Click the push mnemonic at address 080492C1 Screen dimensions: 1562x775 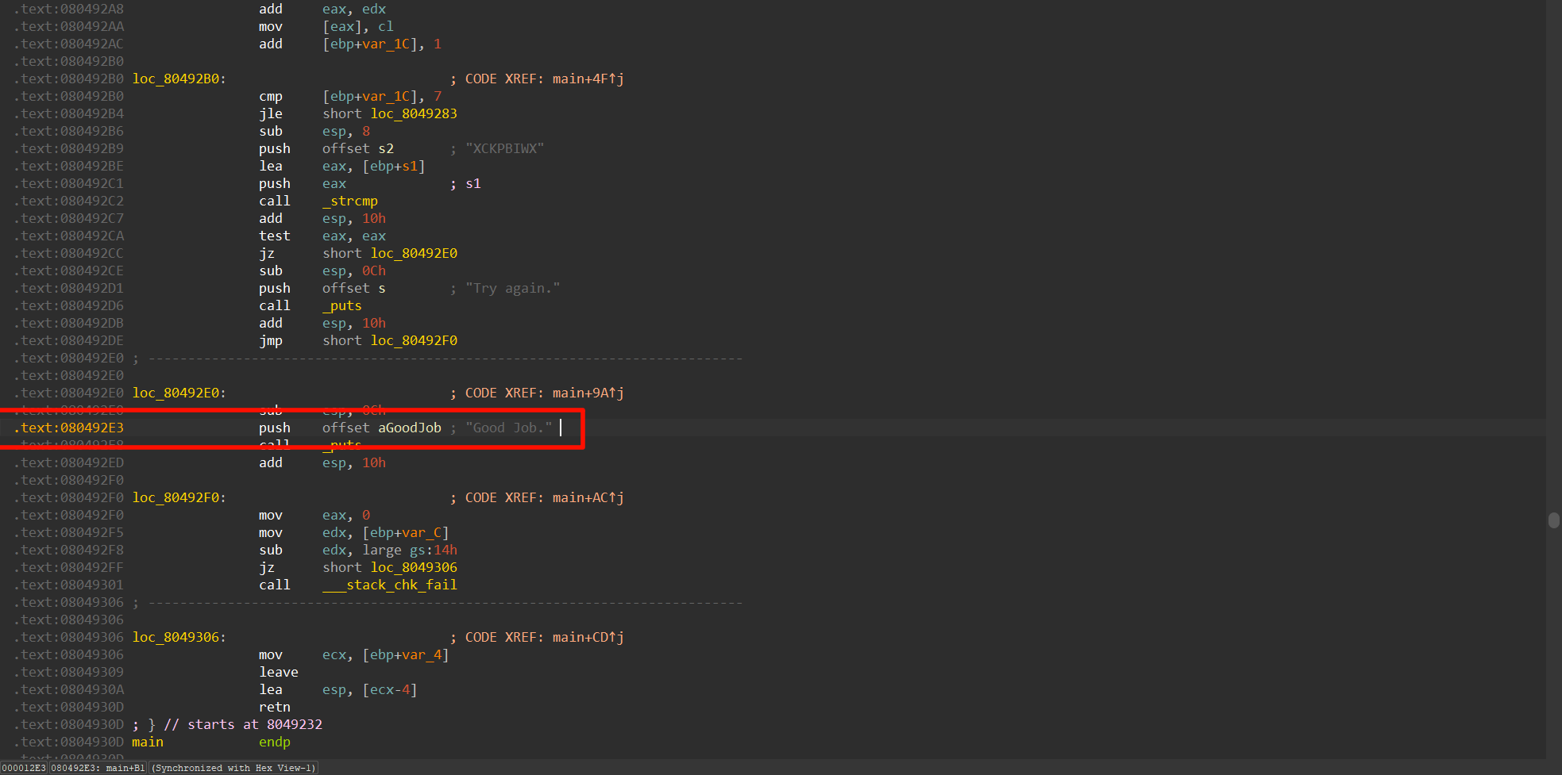point(275,183)
